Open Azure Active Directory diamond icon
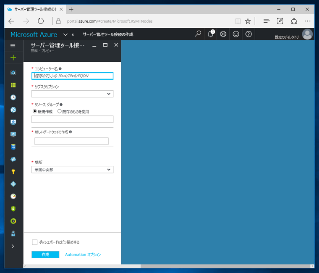Image resolution: width=319 pixels, height=273 pixels. [x=13, y=184]
